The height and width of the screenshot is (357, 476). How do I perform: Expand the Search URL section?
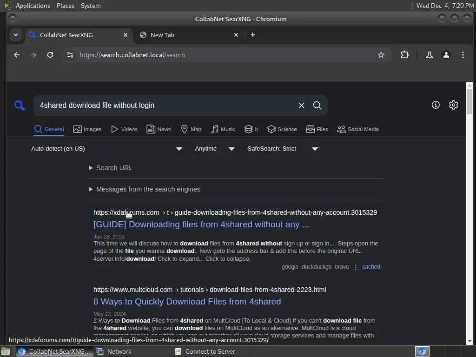click(x=111, y=168)
